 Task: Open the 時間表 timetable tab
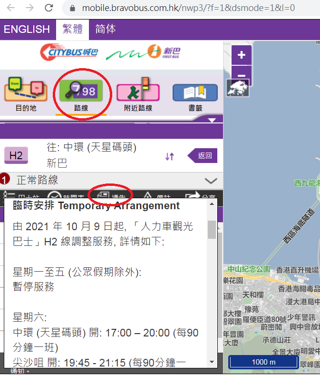tap(66, 195)
